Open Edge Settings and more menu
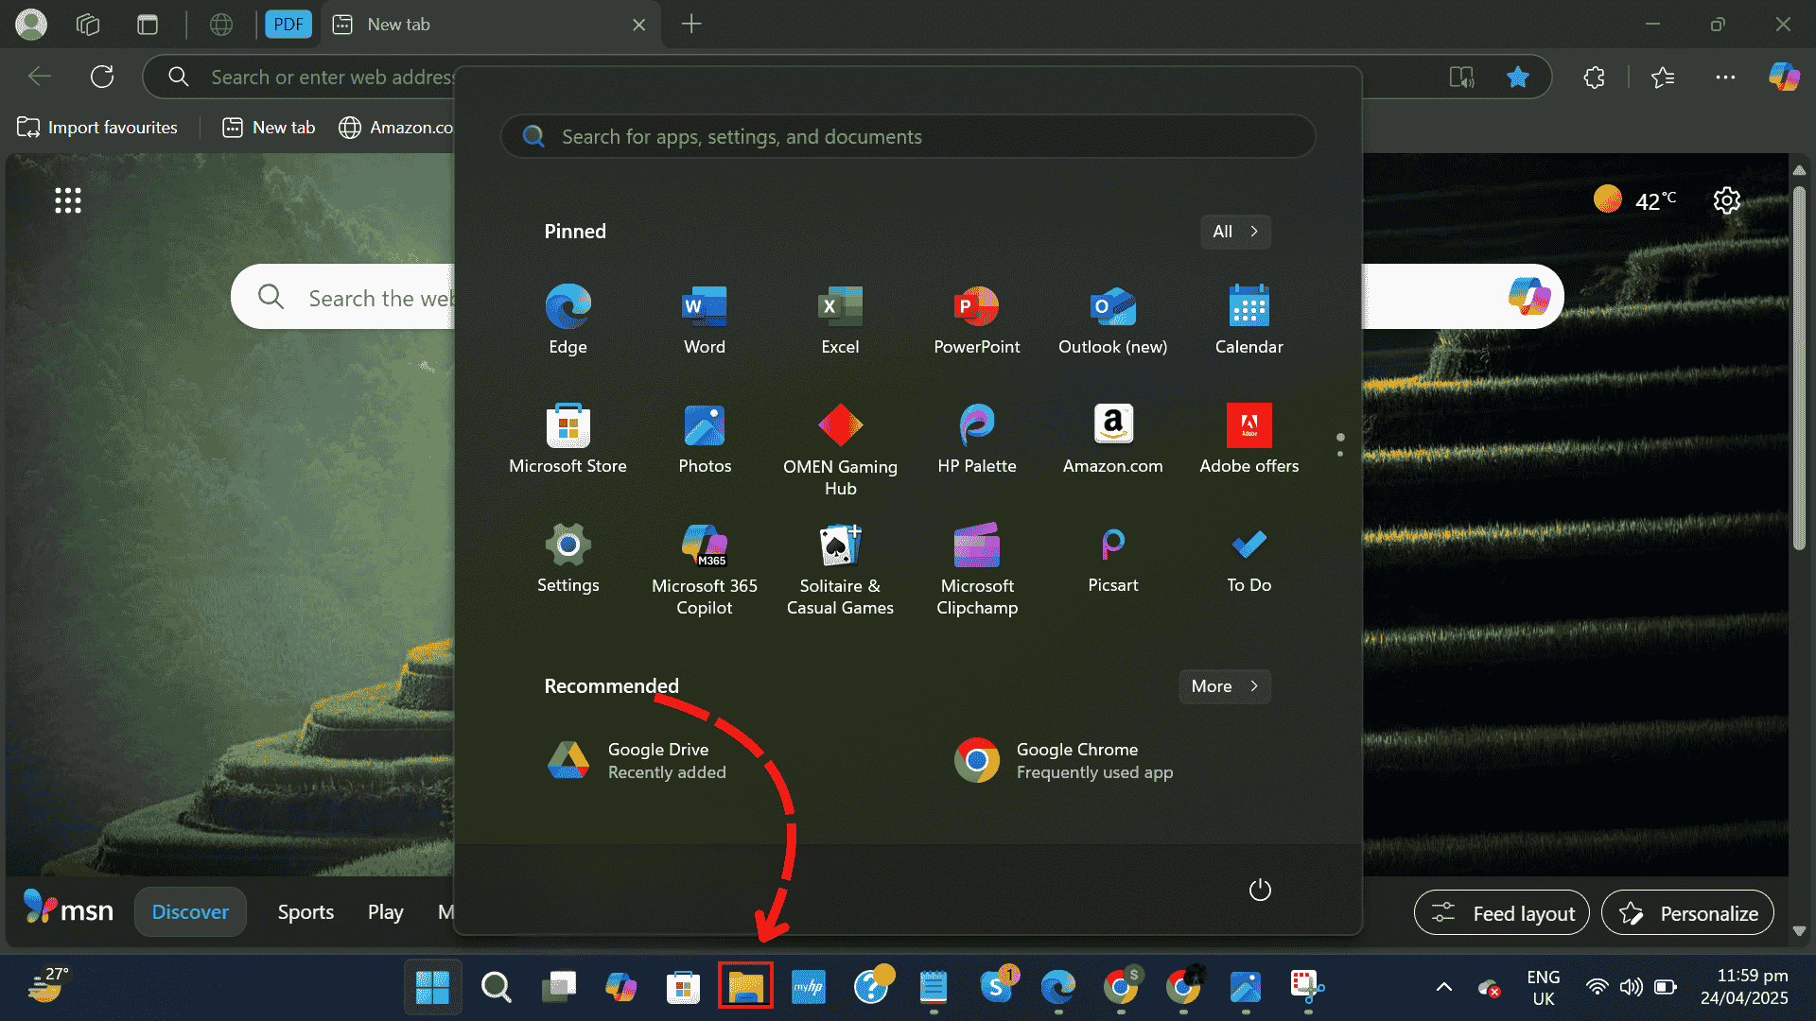This screenshot has height=1021, width=1816. pos(1725,77)
